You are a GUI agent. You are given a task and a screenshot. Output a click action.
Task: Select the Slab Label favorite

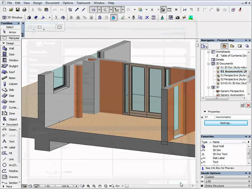tap(218, 158)
